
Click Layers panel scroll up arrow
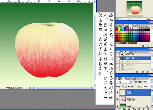pyautogui.click(x=152, y=90)
